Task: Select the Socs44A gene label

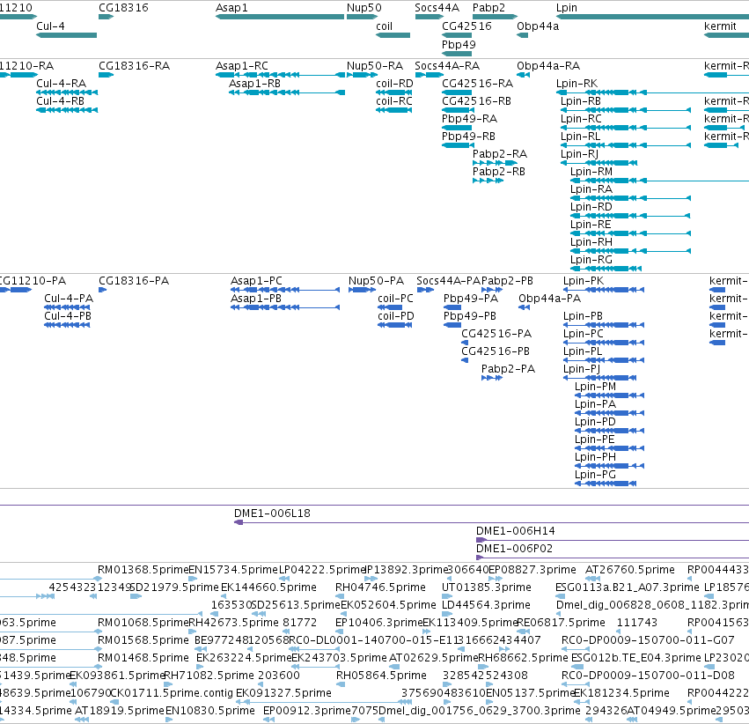Action: [437, 8]
